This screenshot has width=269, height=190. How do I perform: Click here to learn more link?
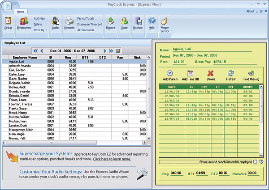112,159
